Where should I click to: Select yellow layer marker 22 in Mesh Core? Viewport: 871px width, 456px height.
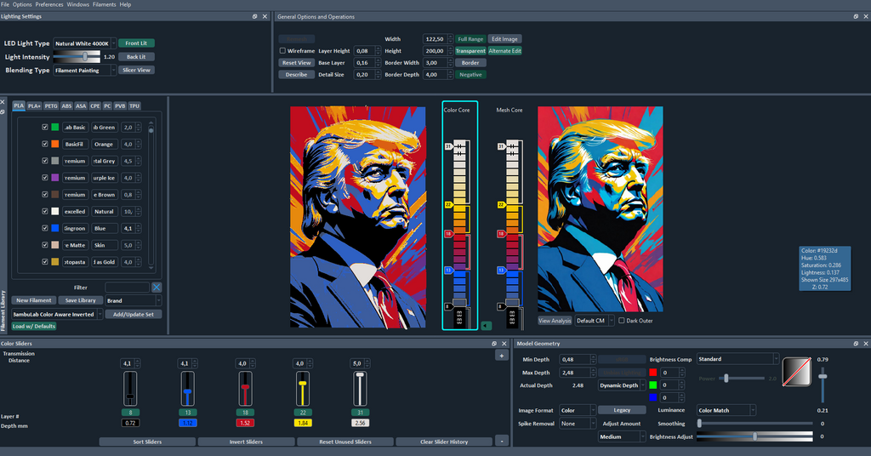click(x=500, y=205)
